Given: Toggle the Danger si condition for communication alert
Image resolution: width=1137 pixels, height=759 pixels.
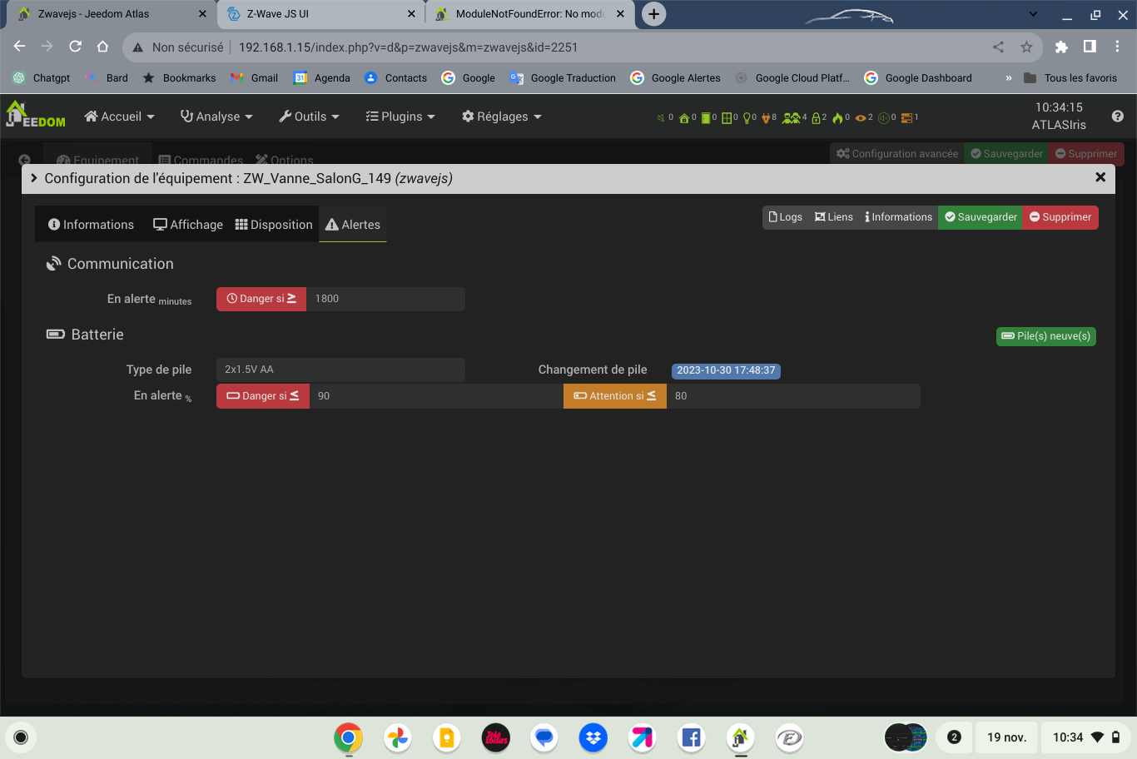Looking at the screenshot, I should [261, 298].
